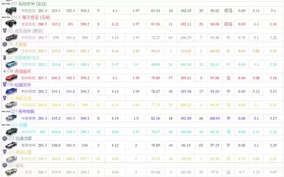The width and height of the screenshot is (284, 177).
Task: Click "左左中中" in the 迅捷流星 row
Action: 28,145
